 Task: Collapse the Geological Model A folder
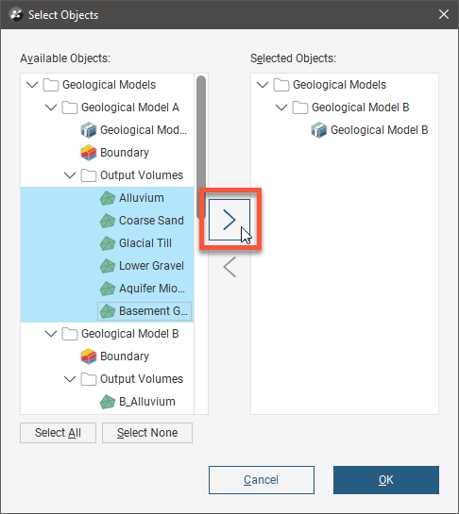tap(51, 108)
